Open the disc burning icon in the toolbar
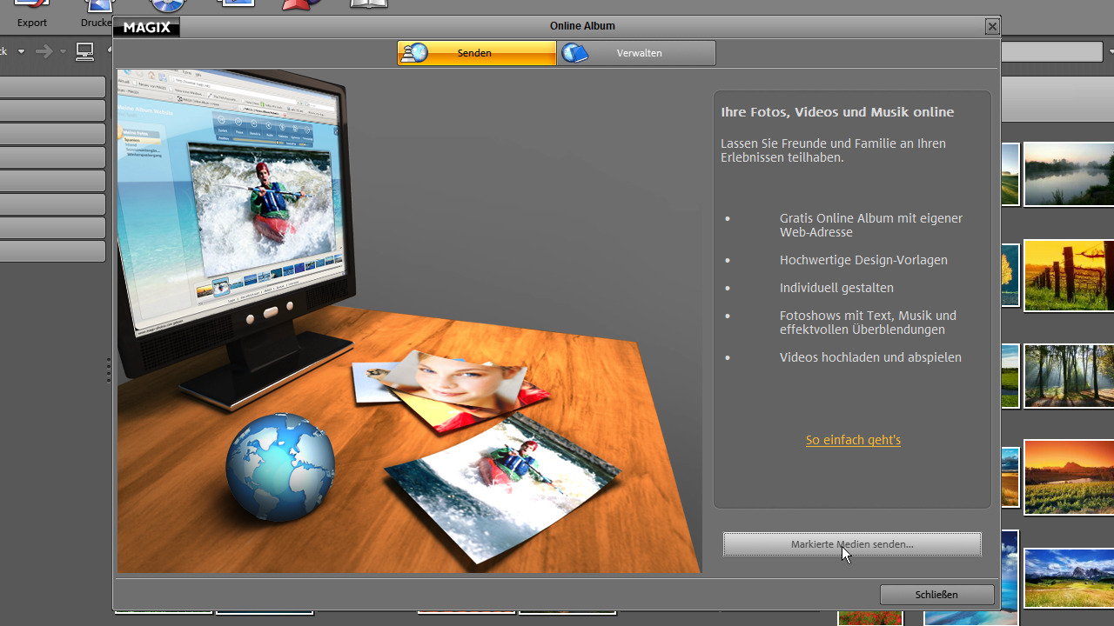The width and height of the screenshot is (1114, 626). (168, 5)
